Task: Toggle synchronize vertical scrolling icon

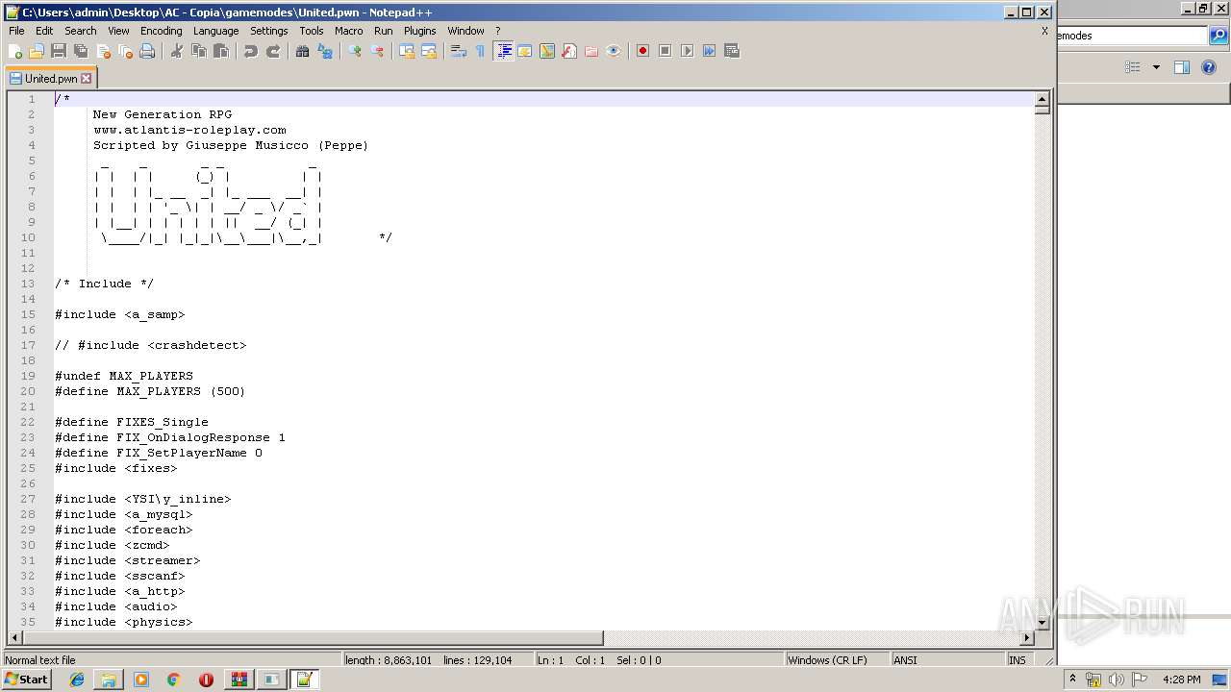Action: (x=407, y=51)
